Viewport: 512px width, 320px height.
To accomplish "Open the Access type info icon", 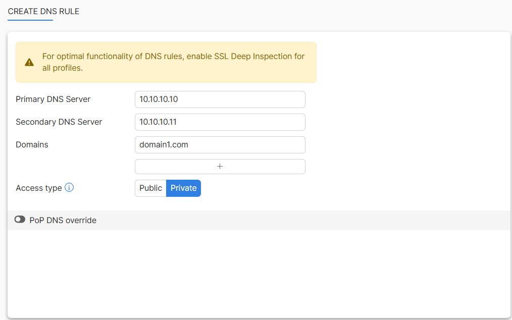I will pos(69,187).
